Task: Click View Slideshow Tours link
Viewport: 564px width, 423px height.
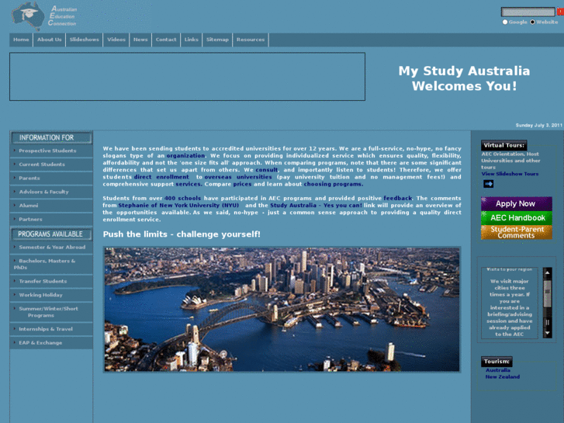Action: 510,174
